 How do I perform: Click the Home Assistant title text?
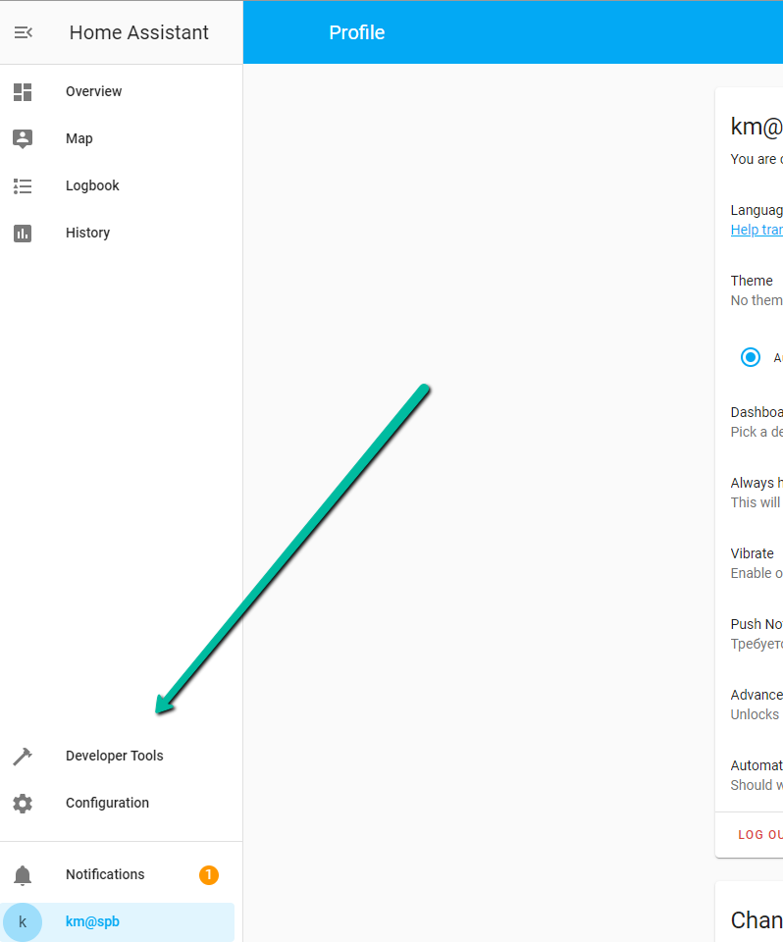[x=138, y=32]
